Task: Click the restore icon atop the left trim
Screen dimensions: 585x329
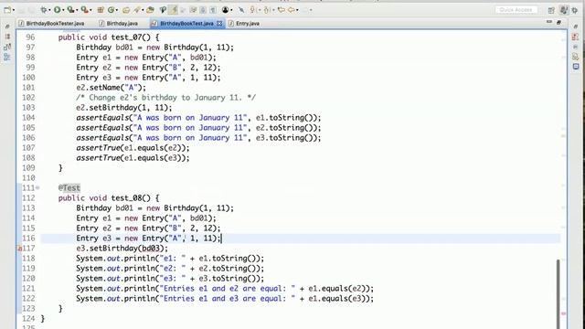Action: (7, 27)
